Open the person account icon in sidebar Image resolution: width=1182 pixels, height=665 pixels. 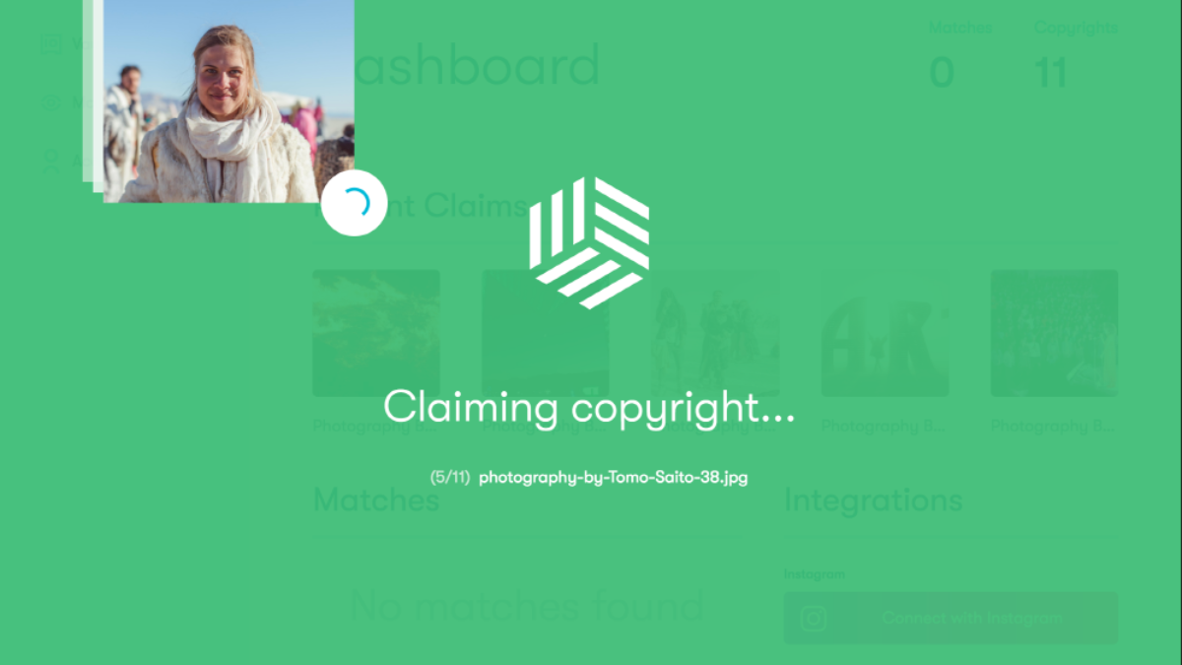tap(51, 161)
